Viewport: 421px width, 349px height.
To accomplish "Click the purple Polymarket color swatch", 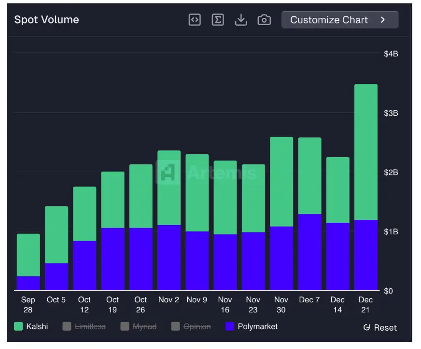I will click(230, 326).
